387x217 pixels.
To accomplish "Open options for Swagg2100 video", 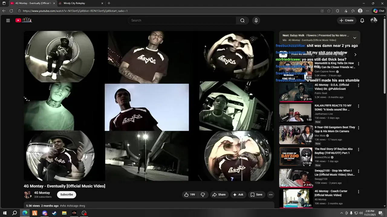I will (359, 171).
